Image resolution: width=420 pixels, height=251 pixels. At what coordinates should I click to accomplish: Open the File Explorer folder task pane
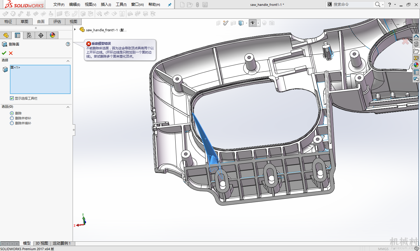pos(416,51)
